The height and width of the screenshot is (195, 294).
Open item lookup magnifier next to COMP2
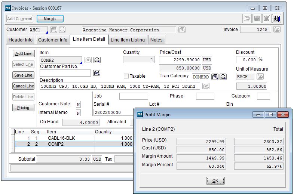pyautogui.click(x=97, y=60)
